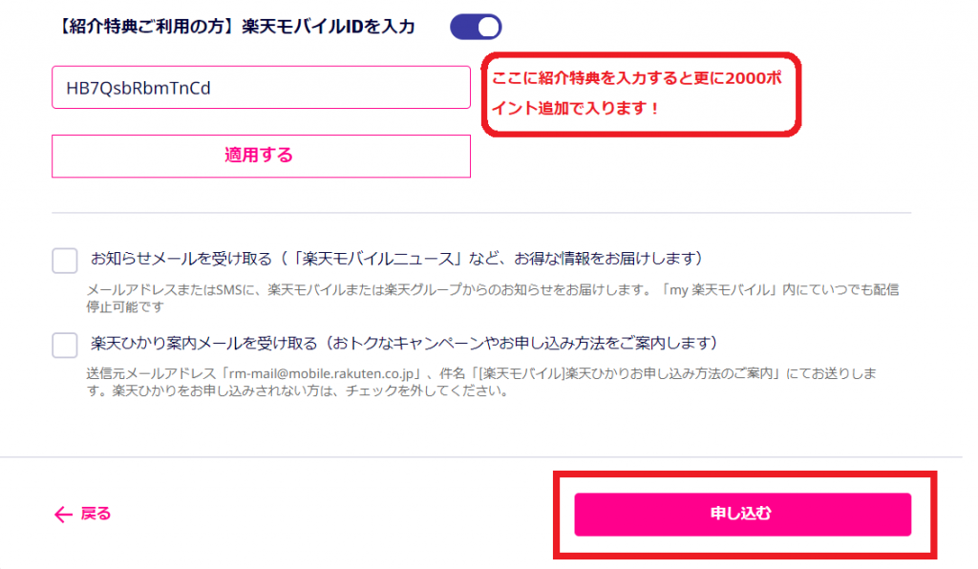Image resolution: width=978 pixels, height=569 pixels.
Task: Go back using the 戻る link text
Action: [96, 514]
